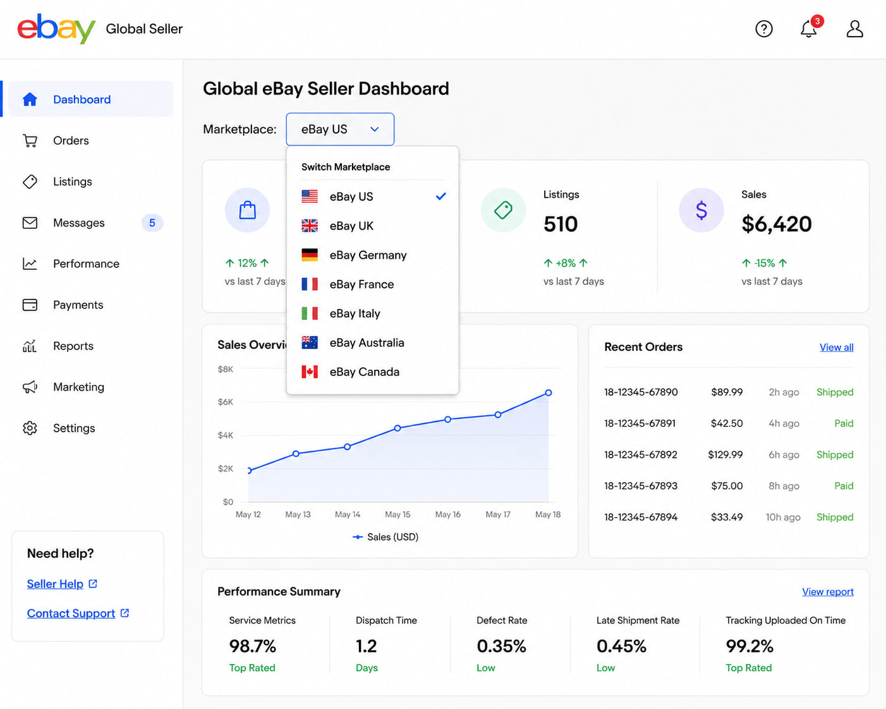Open the help question mark icon

(764, 29)
